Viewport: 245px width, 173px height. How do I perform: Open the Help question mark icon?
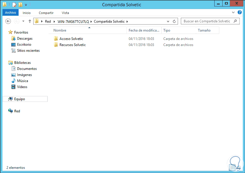[240, 13]
